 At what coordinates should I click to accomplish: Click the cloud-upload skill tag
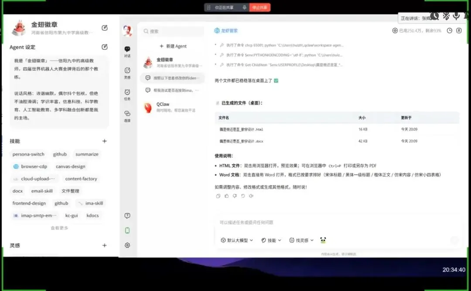[34, 179]
